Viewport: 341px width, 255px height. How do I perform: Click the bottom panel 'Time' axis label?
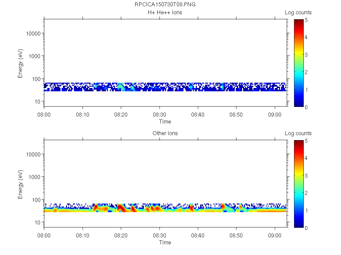click(x=165, y=242)
